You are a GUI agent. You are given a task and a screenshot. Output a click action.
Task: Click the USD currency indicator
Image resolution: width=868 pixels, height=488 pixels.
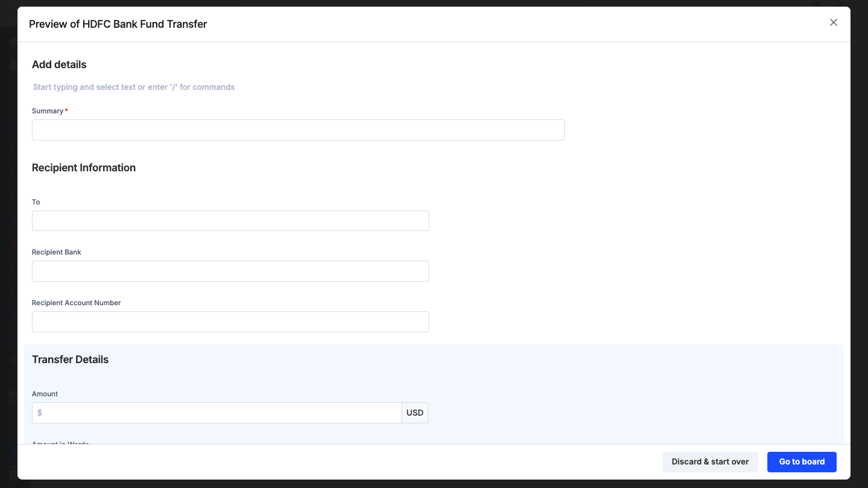tap(415, 413)
